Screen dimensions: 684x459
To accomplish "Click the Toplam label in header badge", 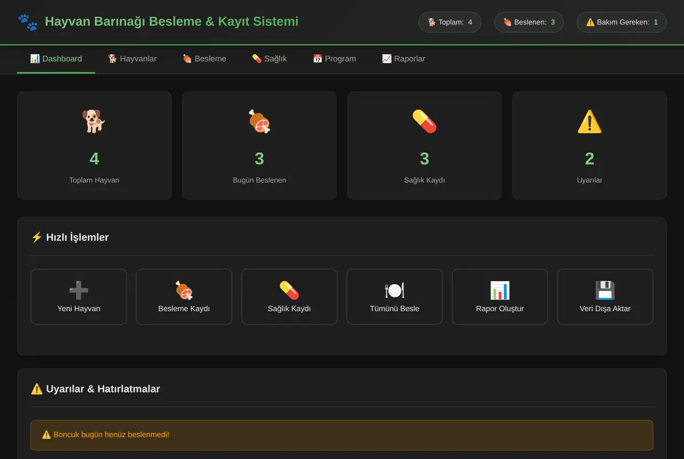I will coord(451,22).
